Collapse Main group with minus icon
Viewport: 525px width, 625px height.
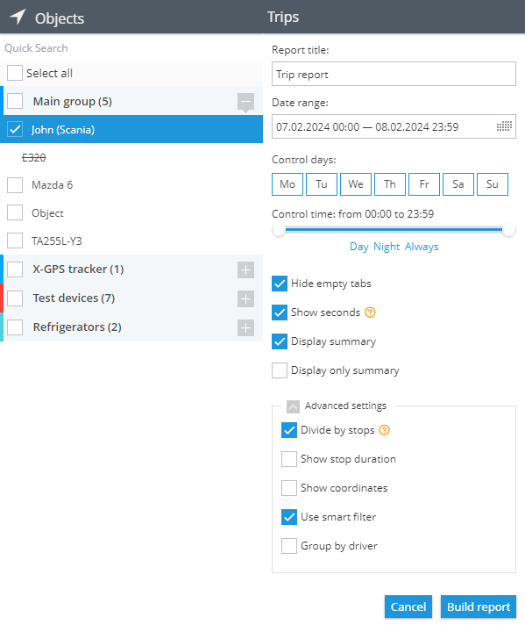click(x=246, y=102)
